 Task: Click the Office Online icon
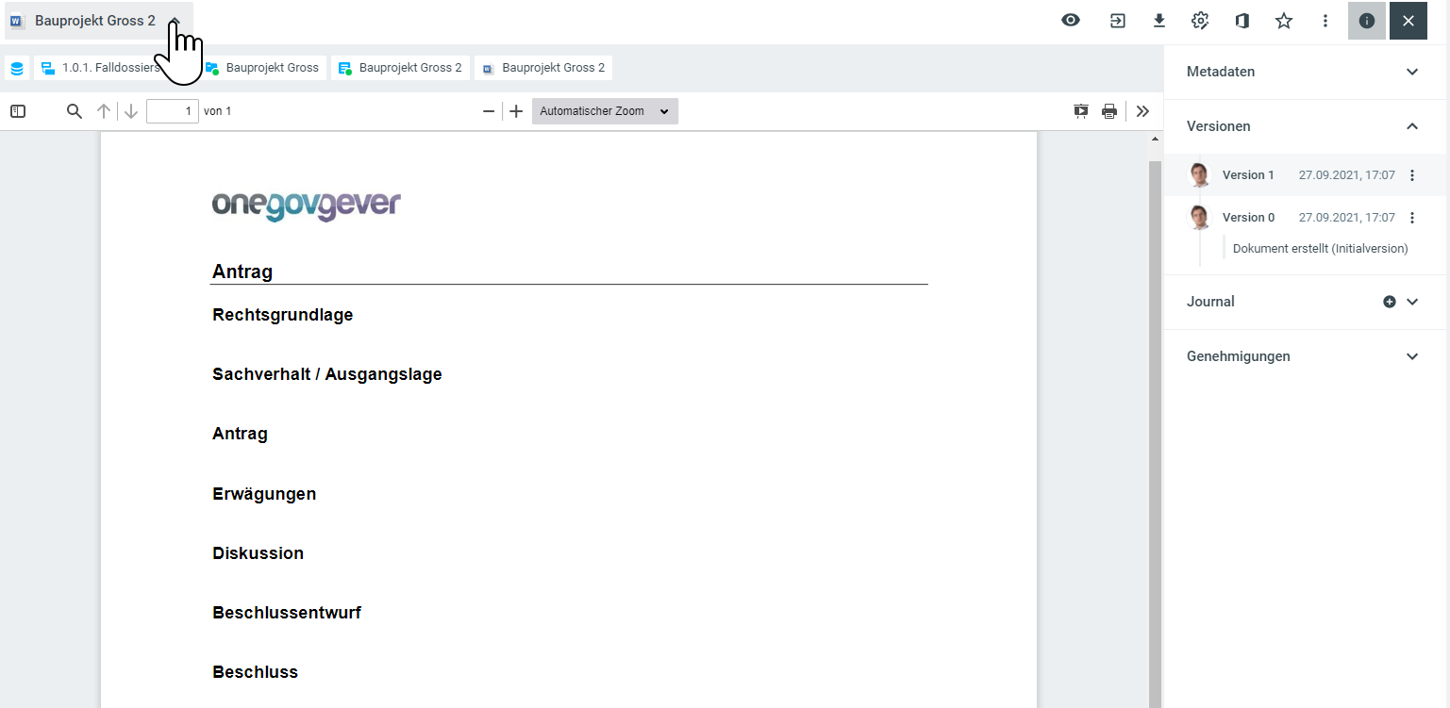1242,21
